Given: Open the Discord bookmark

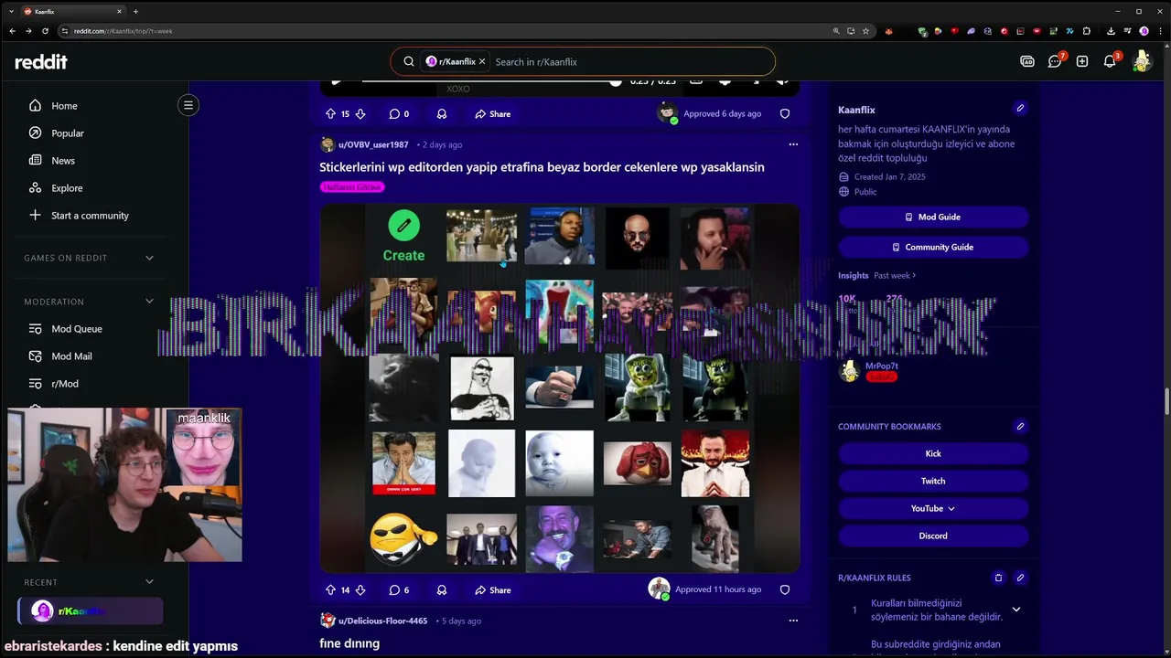Looking at the screenshot, I should [x=933, y=536].
